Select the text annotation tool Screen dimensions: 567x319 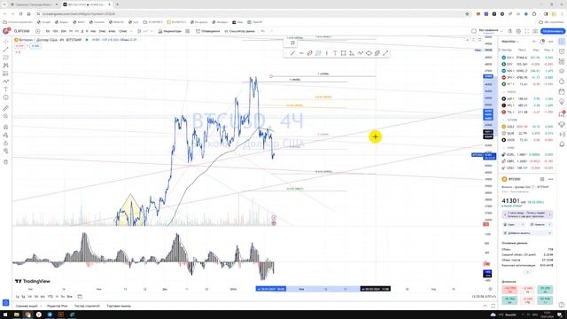point(5,89)
